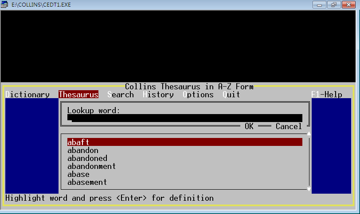Open the Dictionary menu
Image resolution: width=360 pixels, height=214 pixels.
pos(27,95)
